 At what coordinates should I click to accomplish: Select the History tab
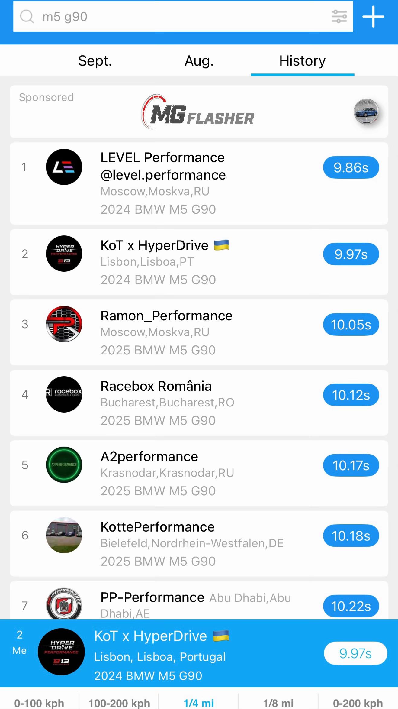303,61
